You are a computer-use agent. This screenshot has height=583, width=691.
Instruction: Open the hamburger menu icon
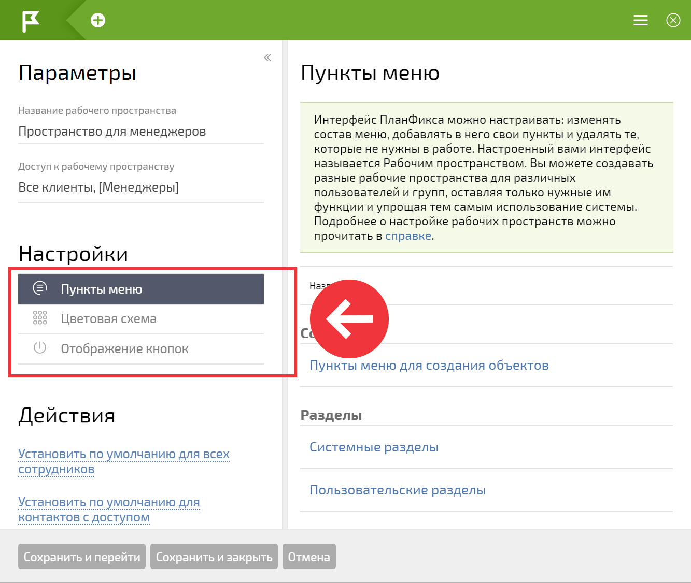[x=641, y=20]
